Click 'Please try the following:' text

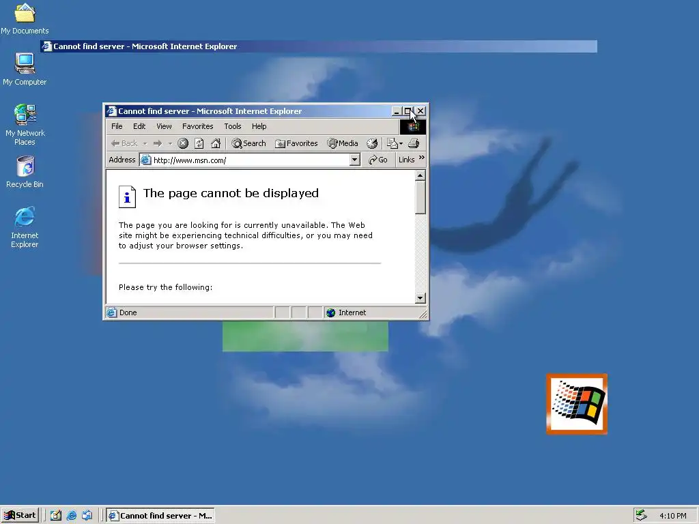click(165, 287)
